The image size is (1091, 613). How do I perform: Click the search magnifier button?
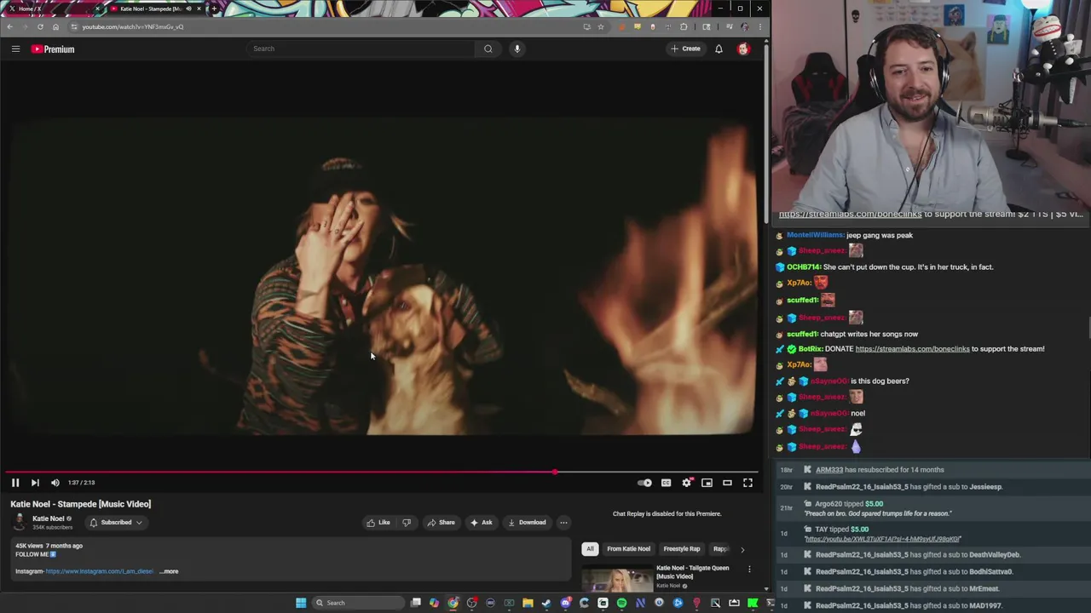point(488,49)
